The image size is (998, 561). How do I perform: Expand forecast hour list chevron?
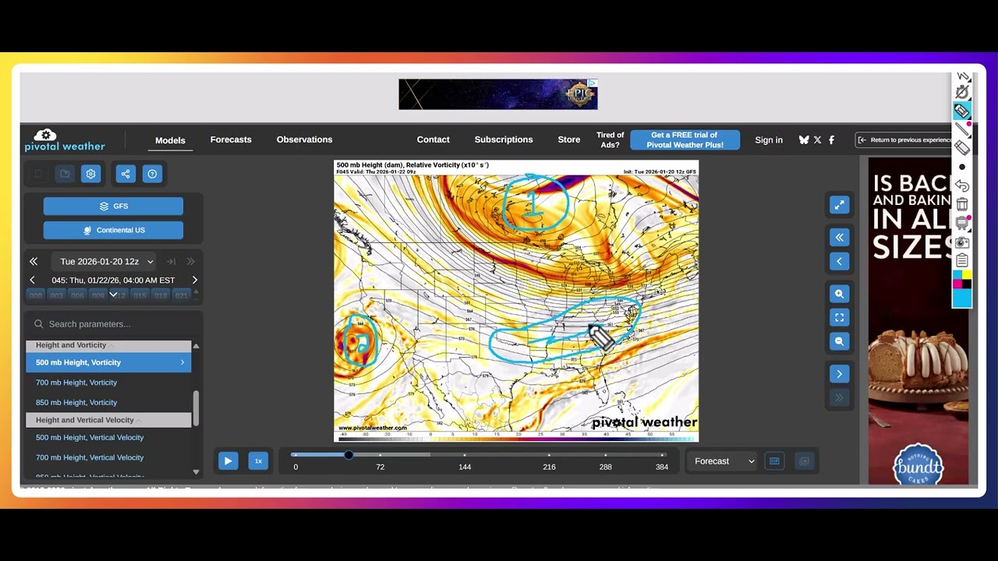click(x=113, y=295)
